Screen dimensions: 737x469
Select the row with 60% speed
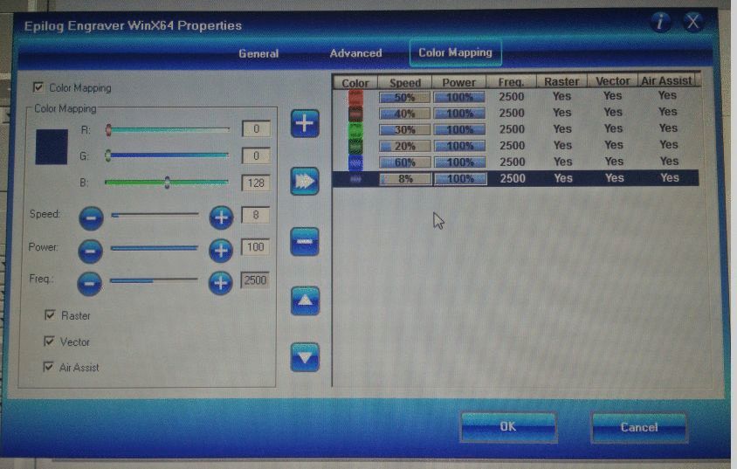coord(515,162)
